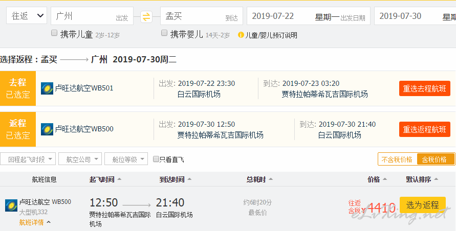Viewport: 456px width, 231px height.
Task: Click 重选去程航班 button
Action: 425,88
